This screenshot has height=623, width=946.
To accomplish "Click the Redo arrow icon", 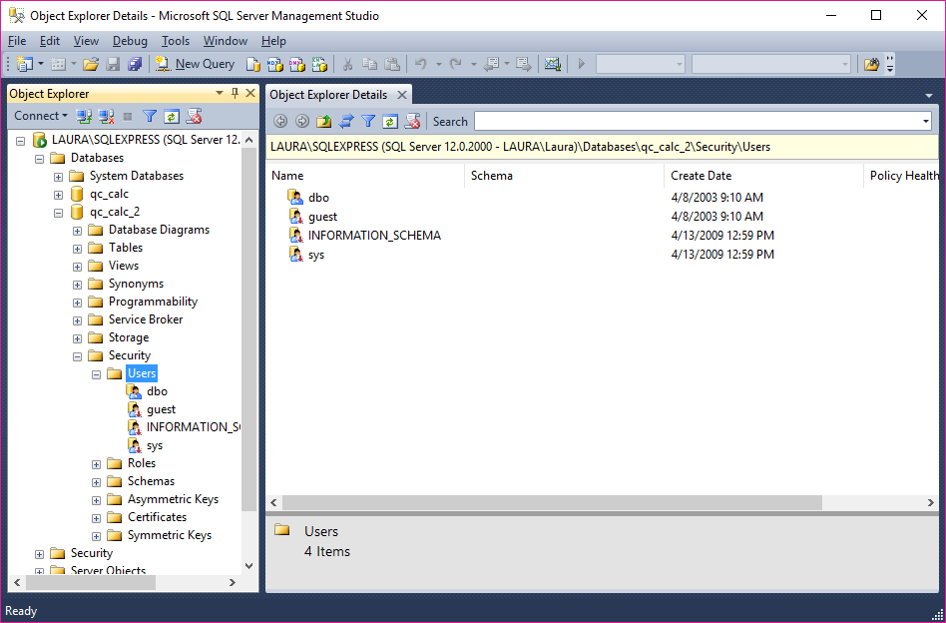I will coord(456,63).
